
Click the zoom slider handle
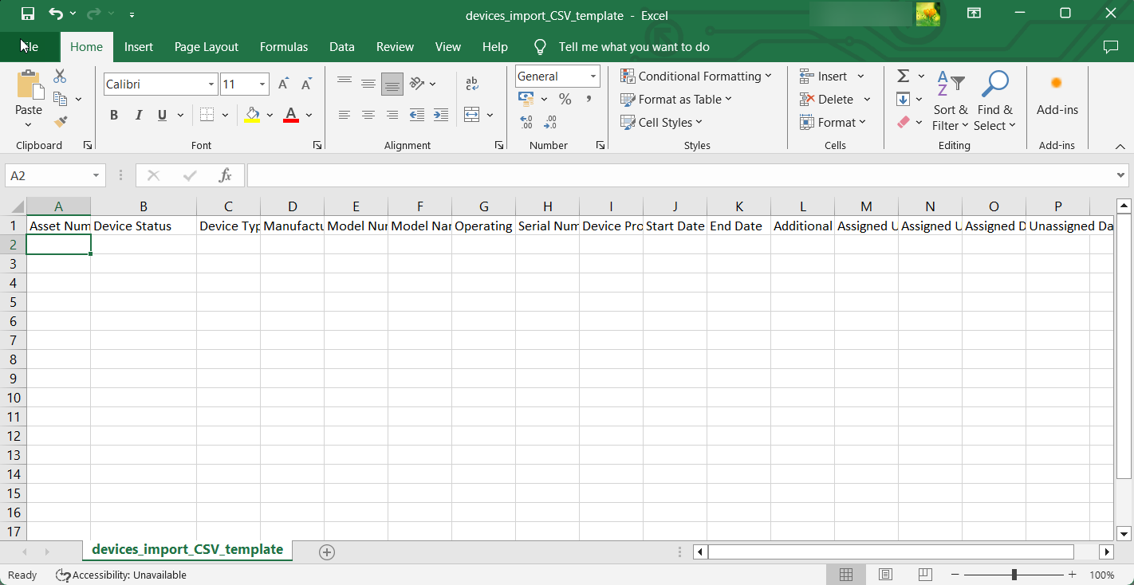click(x=1014, y=575)
